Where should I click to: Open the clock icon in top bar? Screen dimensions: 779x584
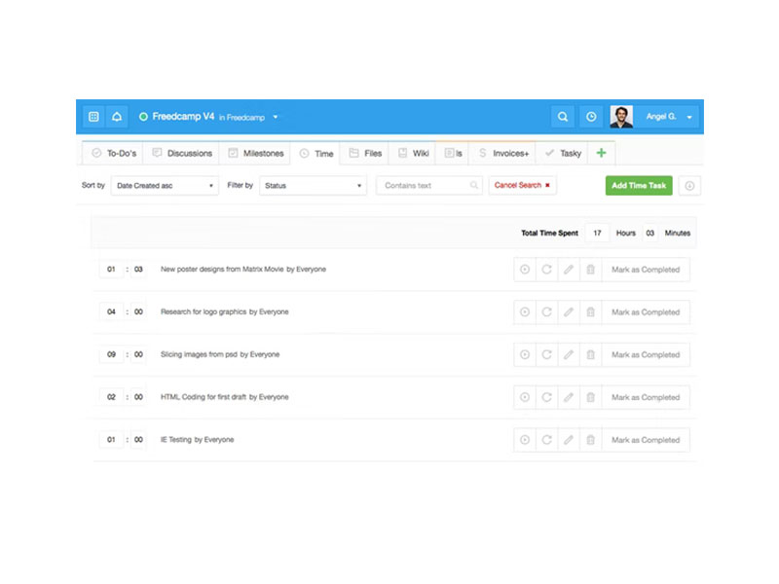[591, 117]
